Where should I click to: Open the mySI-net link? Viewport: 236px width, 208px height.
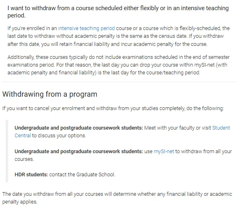point(164,151)
